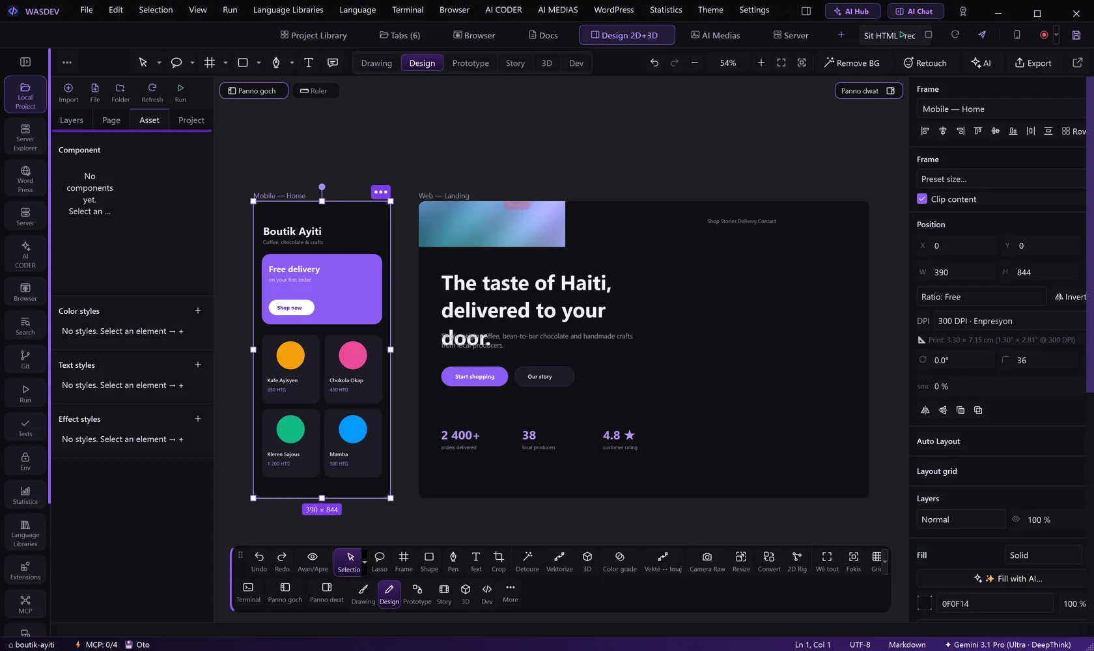This screenshot has height=651, width=1094.
Task: Click the fill hex value field 0F0F14
Action: point(994,603)
